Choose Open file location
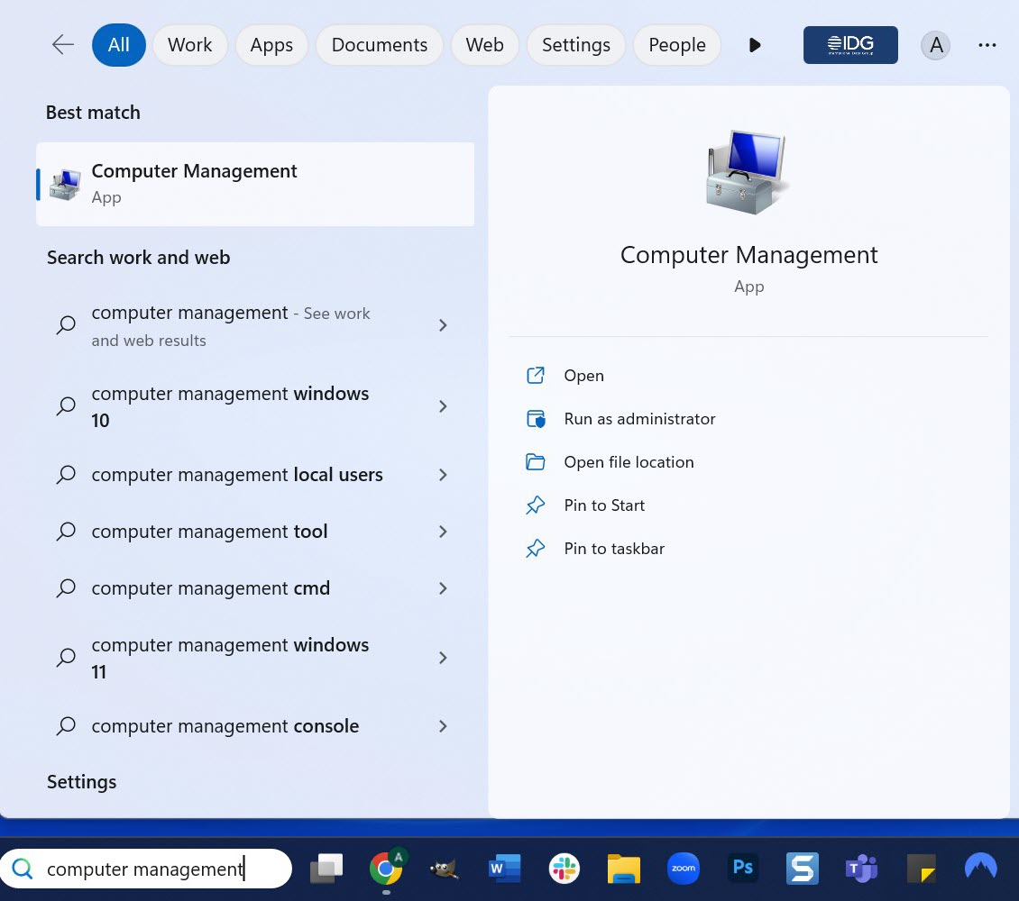This screenshot has width=1019, height=901. 629,462
